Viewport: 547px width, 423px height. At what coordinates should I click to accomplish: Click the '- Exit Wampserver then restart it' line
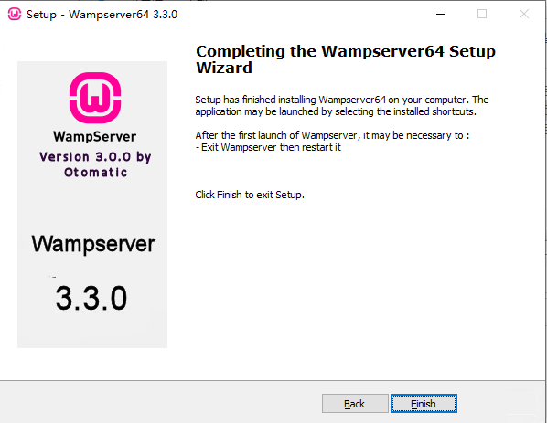268,147
